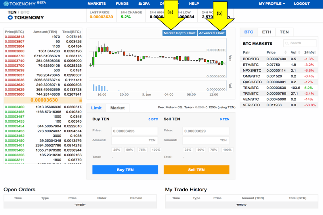
Task: Click the volume bars below the chart
Action: point(158,86)
